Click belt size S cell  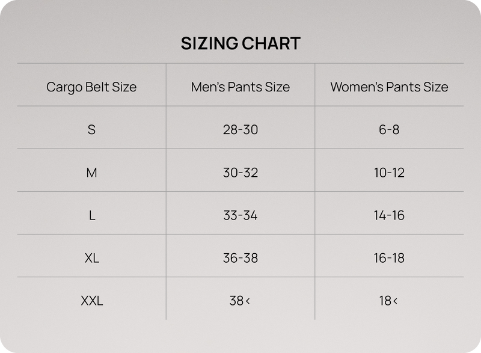click(91, 129)
